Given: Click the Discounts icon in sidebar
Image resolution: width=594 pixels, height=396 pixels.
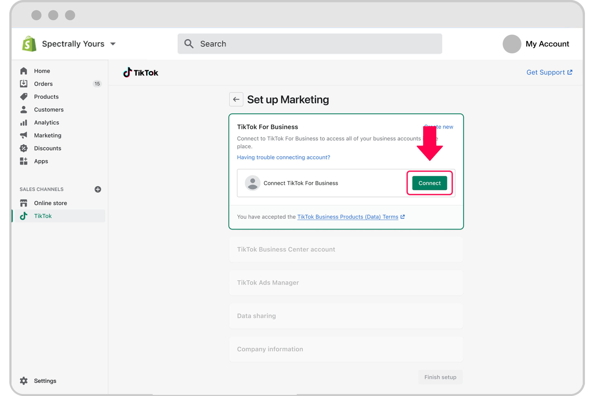Looking at the screenshot, I should pos(23,148).
